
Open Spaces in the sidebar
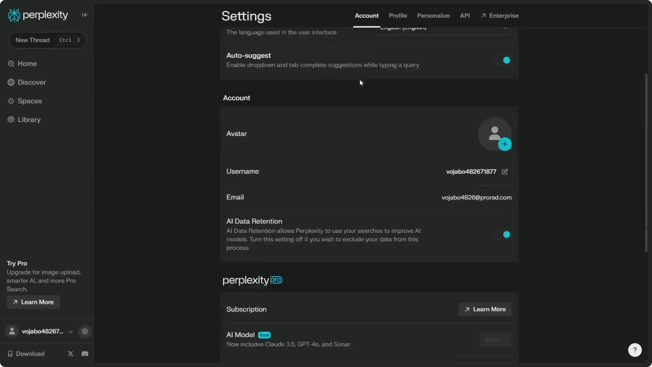point(30,101)
